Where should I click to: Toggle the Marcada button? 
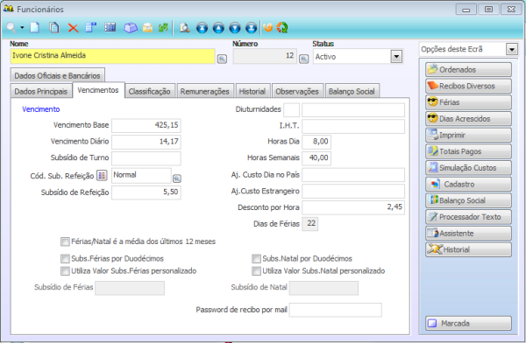(x=468, y=323)
